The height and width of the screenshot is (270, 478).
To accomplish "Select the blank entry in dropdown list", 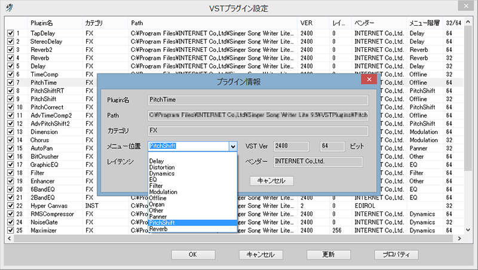I will 192,155.
